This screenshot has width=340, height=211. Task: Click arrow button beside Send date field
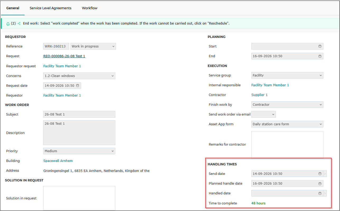click(x=325, y=174)
